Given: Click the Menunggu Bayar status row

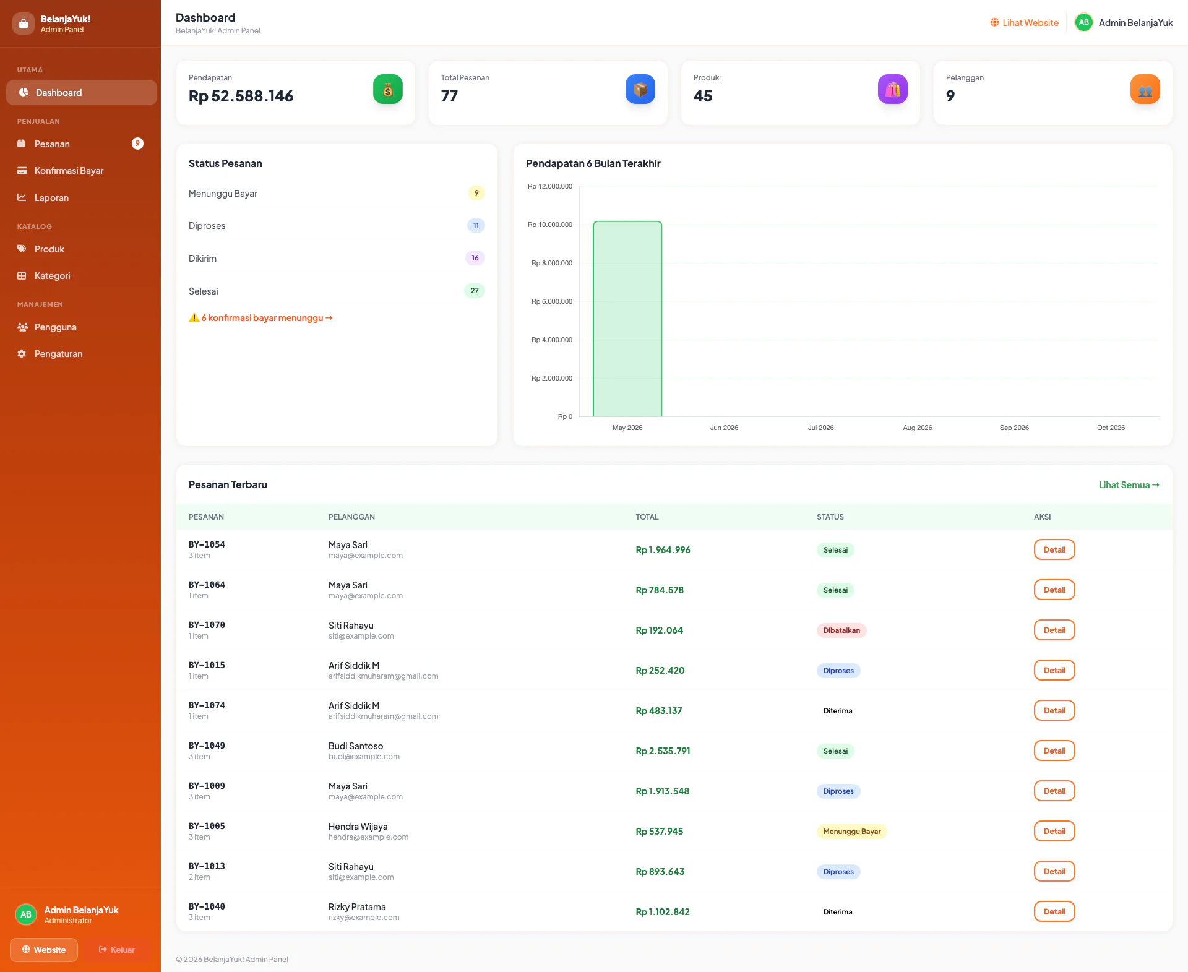Looking at the screenshot, I should pos(337,193).
